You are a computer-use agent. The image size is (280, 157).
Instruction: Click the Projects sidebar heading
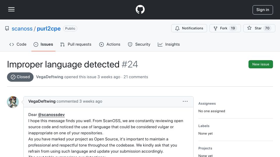(205, 148)
